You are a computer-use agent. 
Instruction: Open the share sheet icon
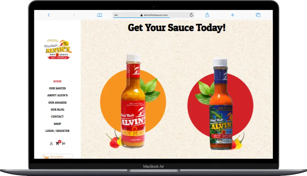[207, 15]
